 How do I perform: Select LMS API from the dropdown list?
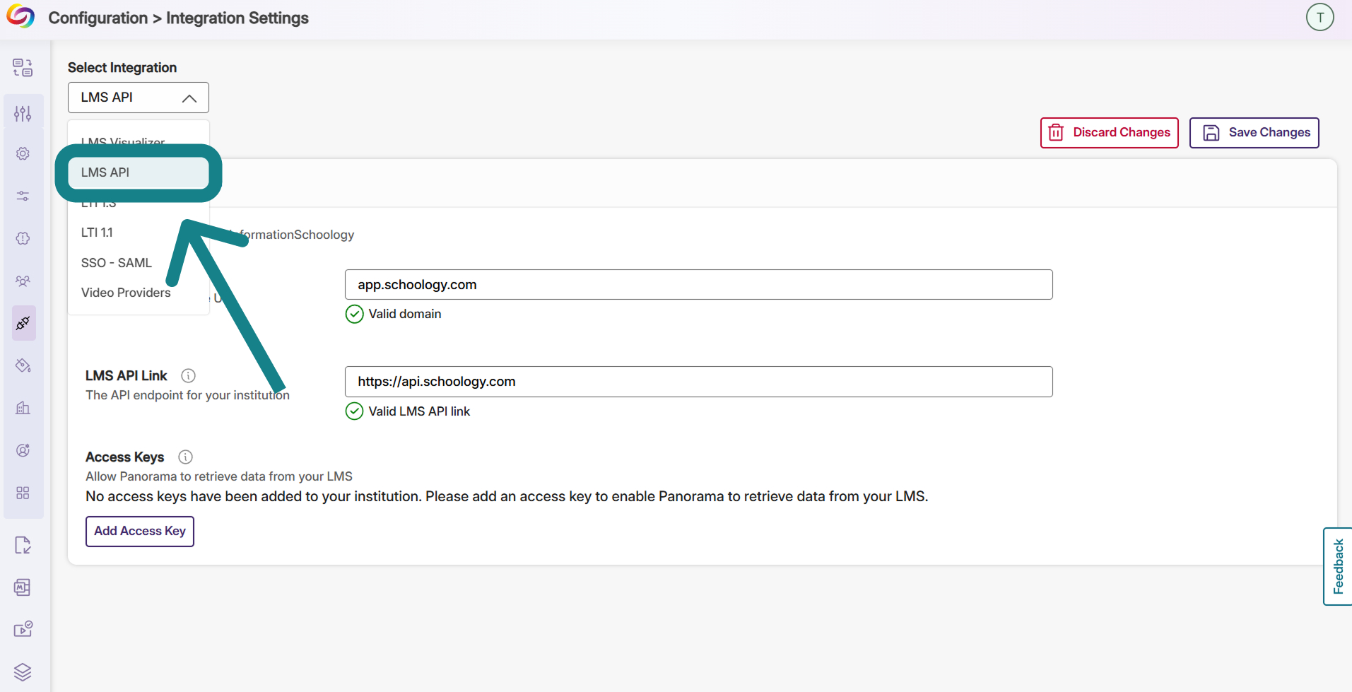pos(139,172)
